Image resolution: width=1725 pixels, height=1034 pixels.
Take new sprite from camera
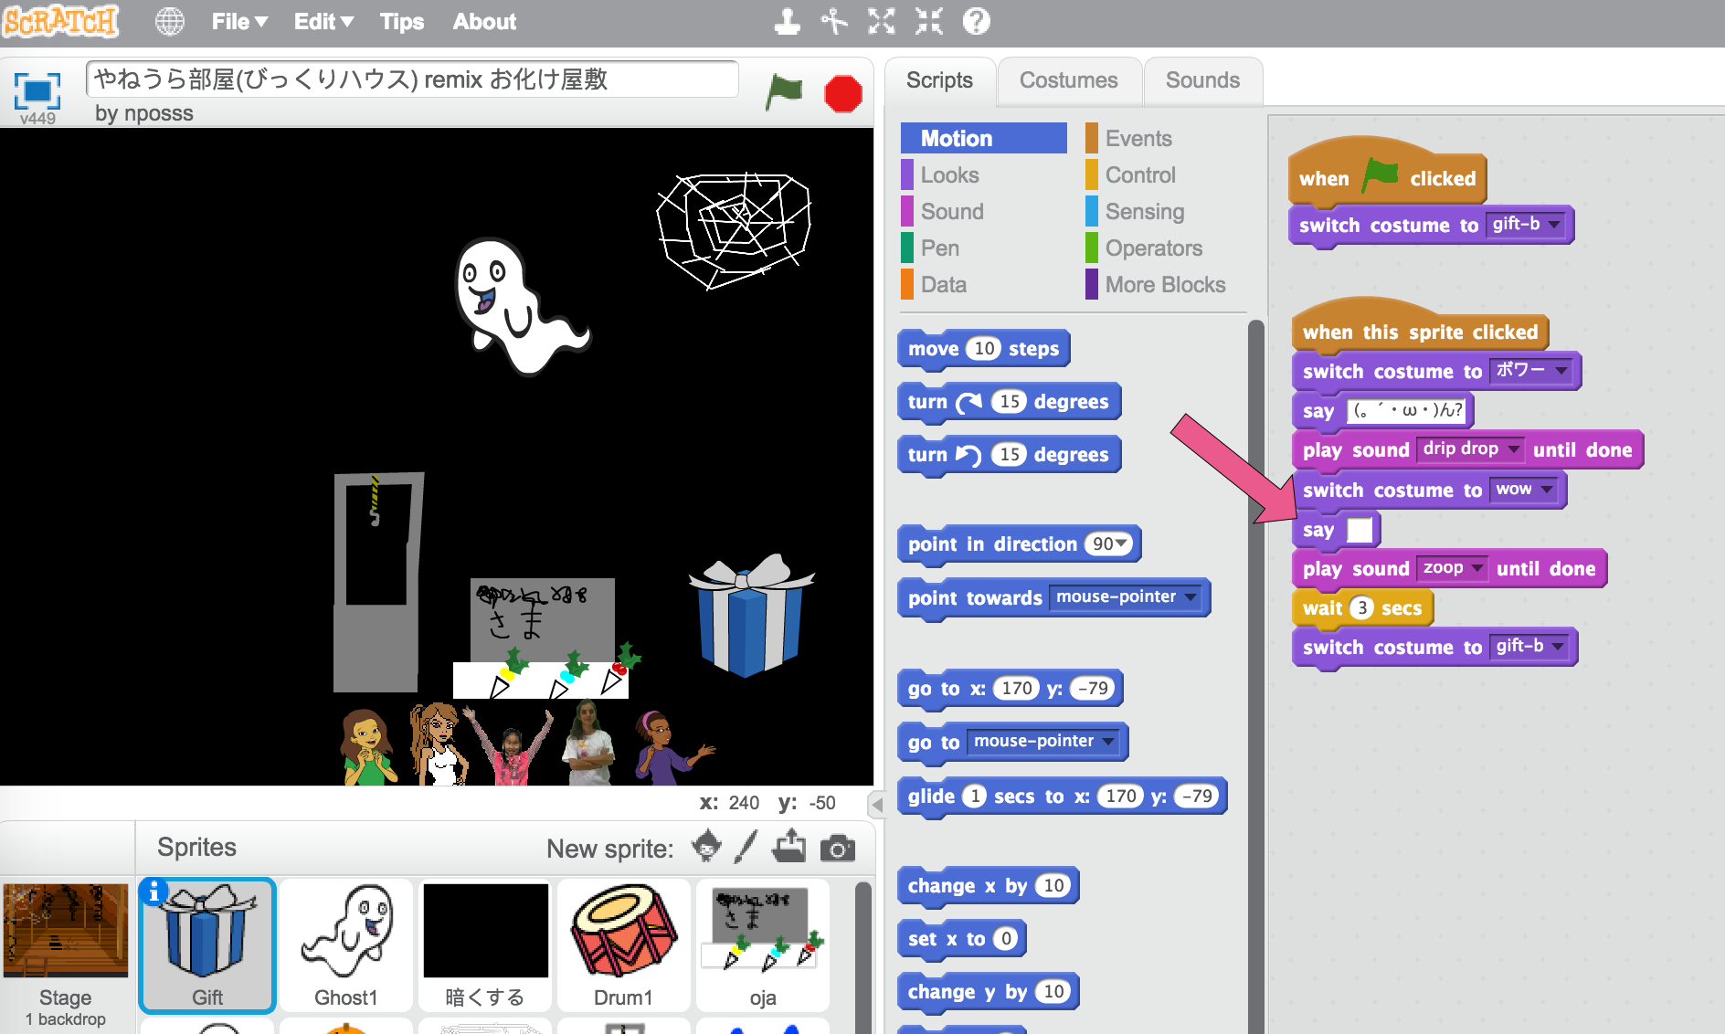pyautogui.click(x=837, y=849)
